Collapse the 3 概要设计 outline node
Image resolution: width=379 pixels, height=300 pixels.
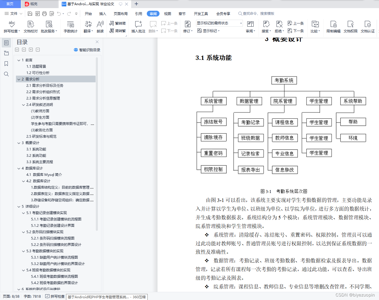(19, 143)
